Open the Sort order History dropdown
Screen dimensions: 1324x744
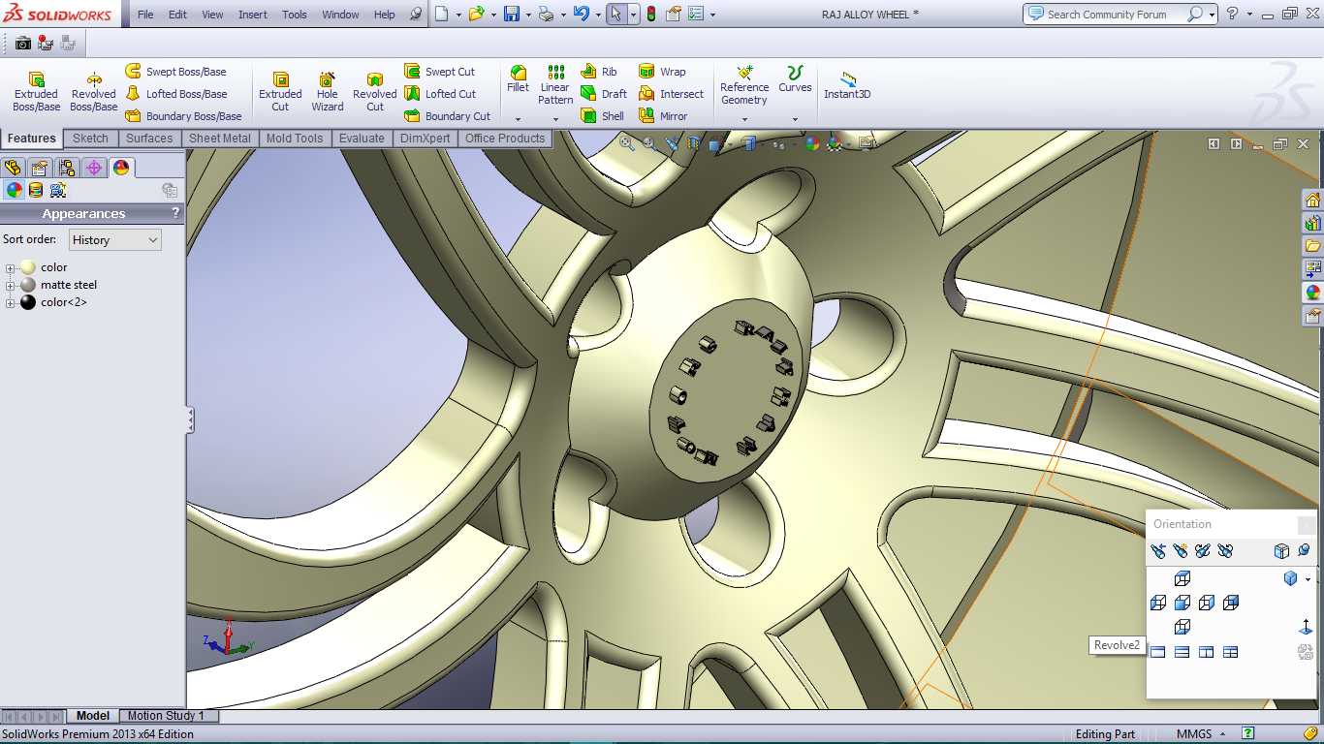pyautogui.click(x=114, y=239)
